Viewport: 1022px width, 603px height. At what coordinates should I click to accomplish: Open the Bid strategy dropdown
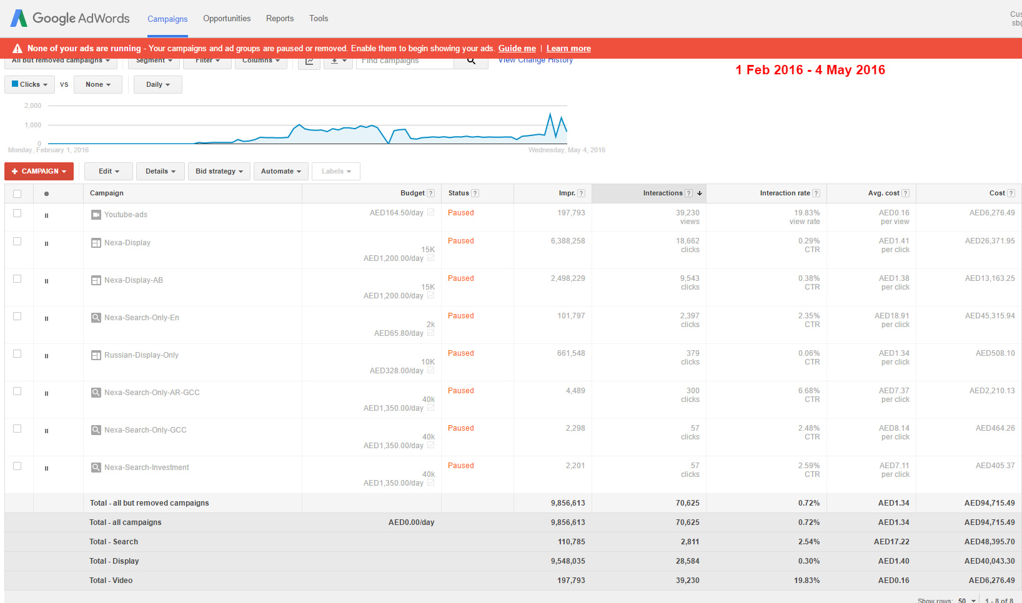pyautogui.click(x=219, y=171)
